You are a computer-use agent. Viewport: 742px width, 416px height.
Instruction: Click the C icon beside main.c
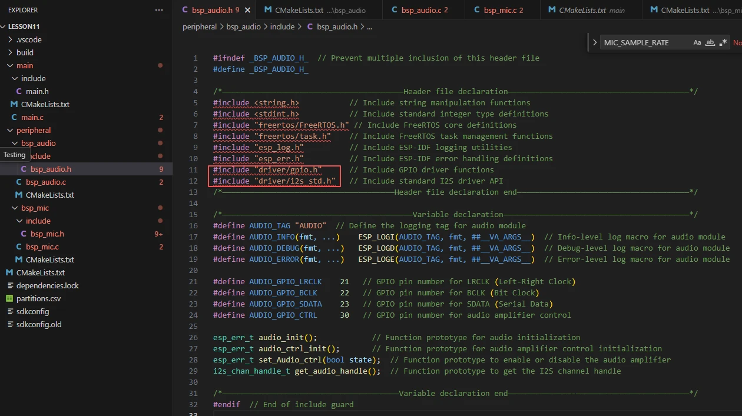[14, 117]
